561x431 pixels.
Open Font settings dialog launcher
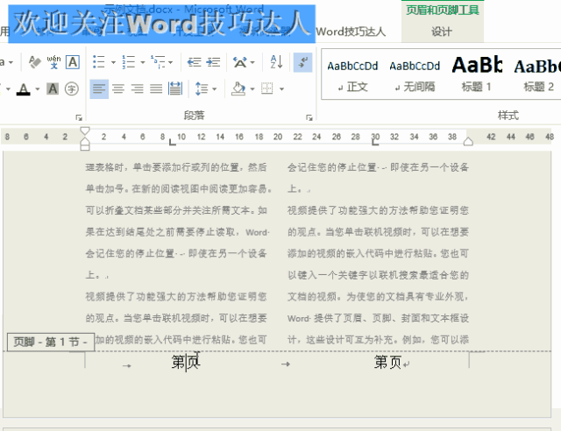click(79, 117)
